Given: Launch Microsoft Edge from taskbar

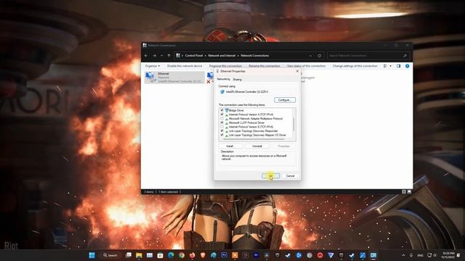Looking at the screenshot, I should (171, 255).
